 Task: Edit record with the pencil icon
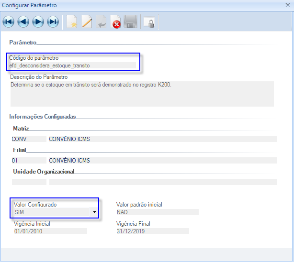[x=87, y=22]
